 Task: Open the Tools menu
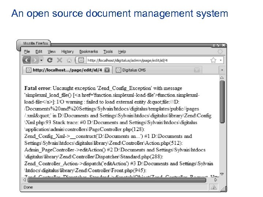tap(108, 51)
